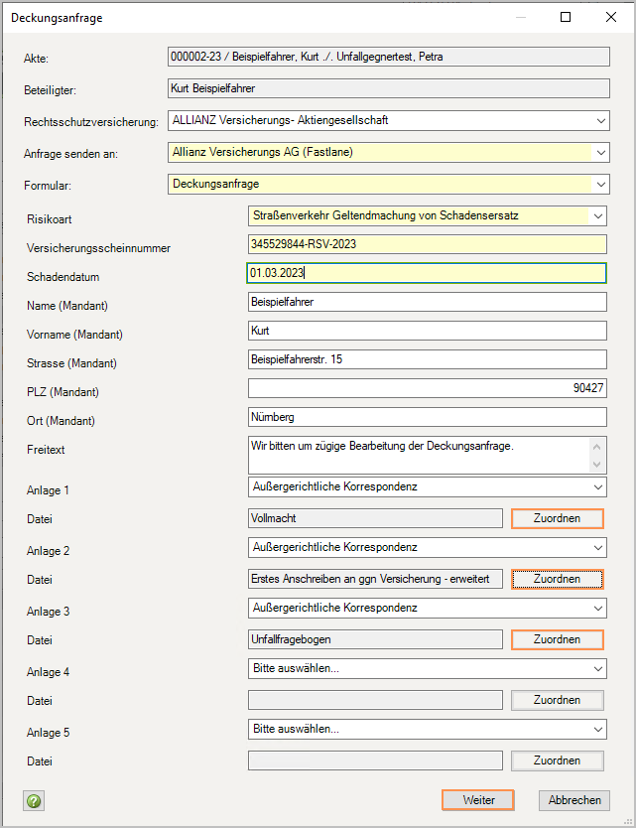This screenshot has height=828, width=636.
Task: Click the Beteiligter field showing Kurt Beispielfahrer
Action: click(x=389, y=88)
